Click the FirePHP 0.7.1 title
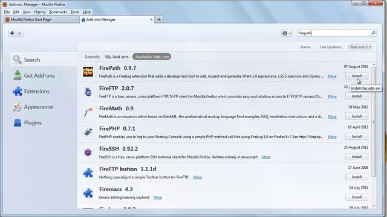 click(x=117, y=128)
